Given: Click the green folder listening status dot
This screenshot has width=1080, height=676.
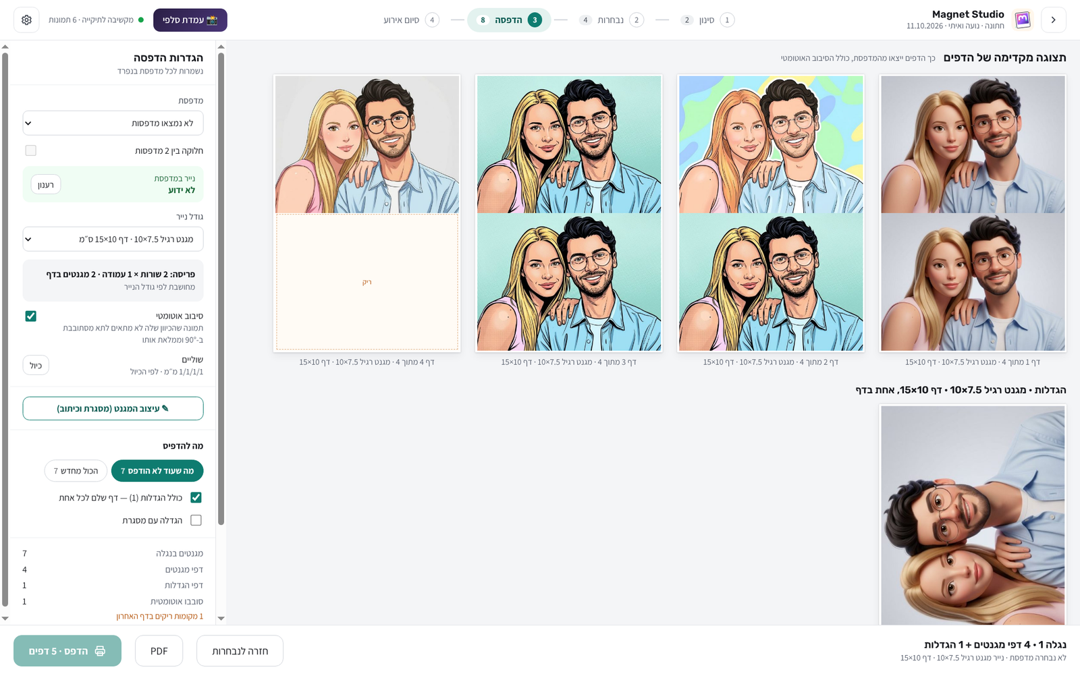Looking at the screenshot, I should (141, 20).
